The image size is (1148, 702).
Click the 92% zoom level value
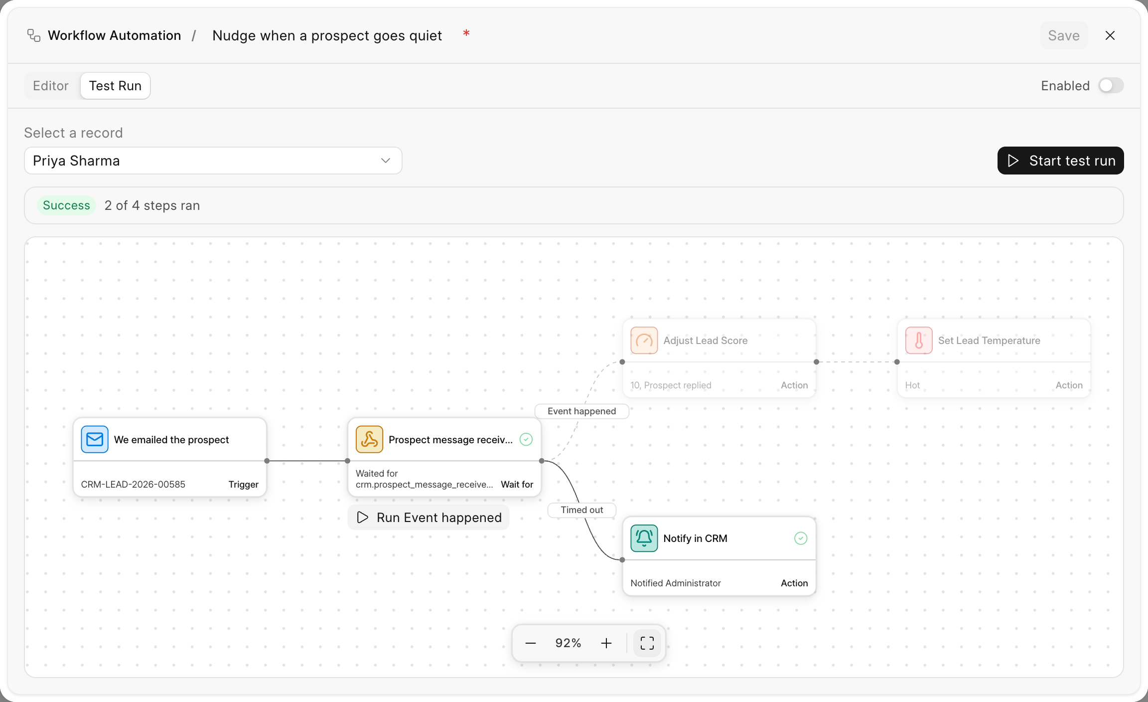coord(568,643)
